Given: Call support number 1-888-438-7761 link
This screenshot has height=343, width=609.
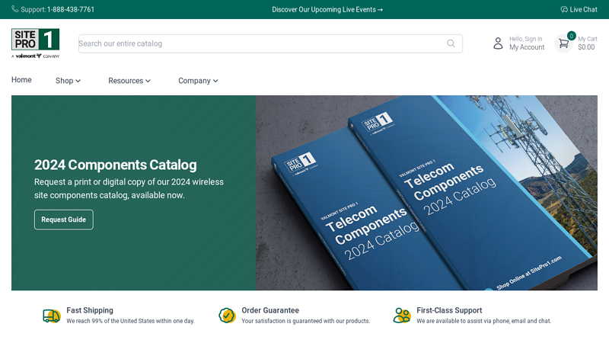Looking at the screenshot, I should (71, 9).
